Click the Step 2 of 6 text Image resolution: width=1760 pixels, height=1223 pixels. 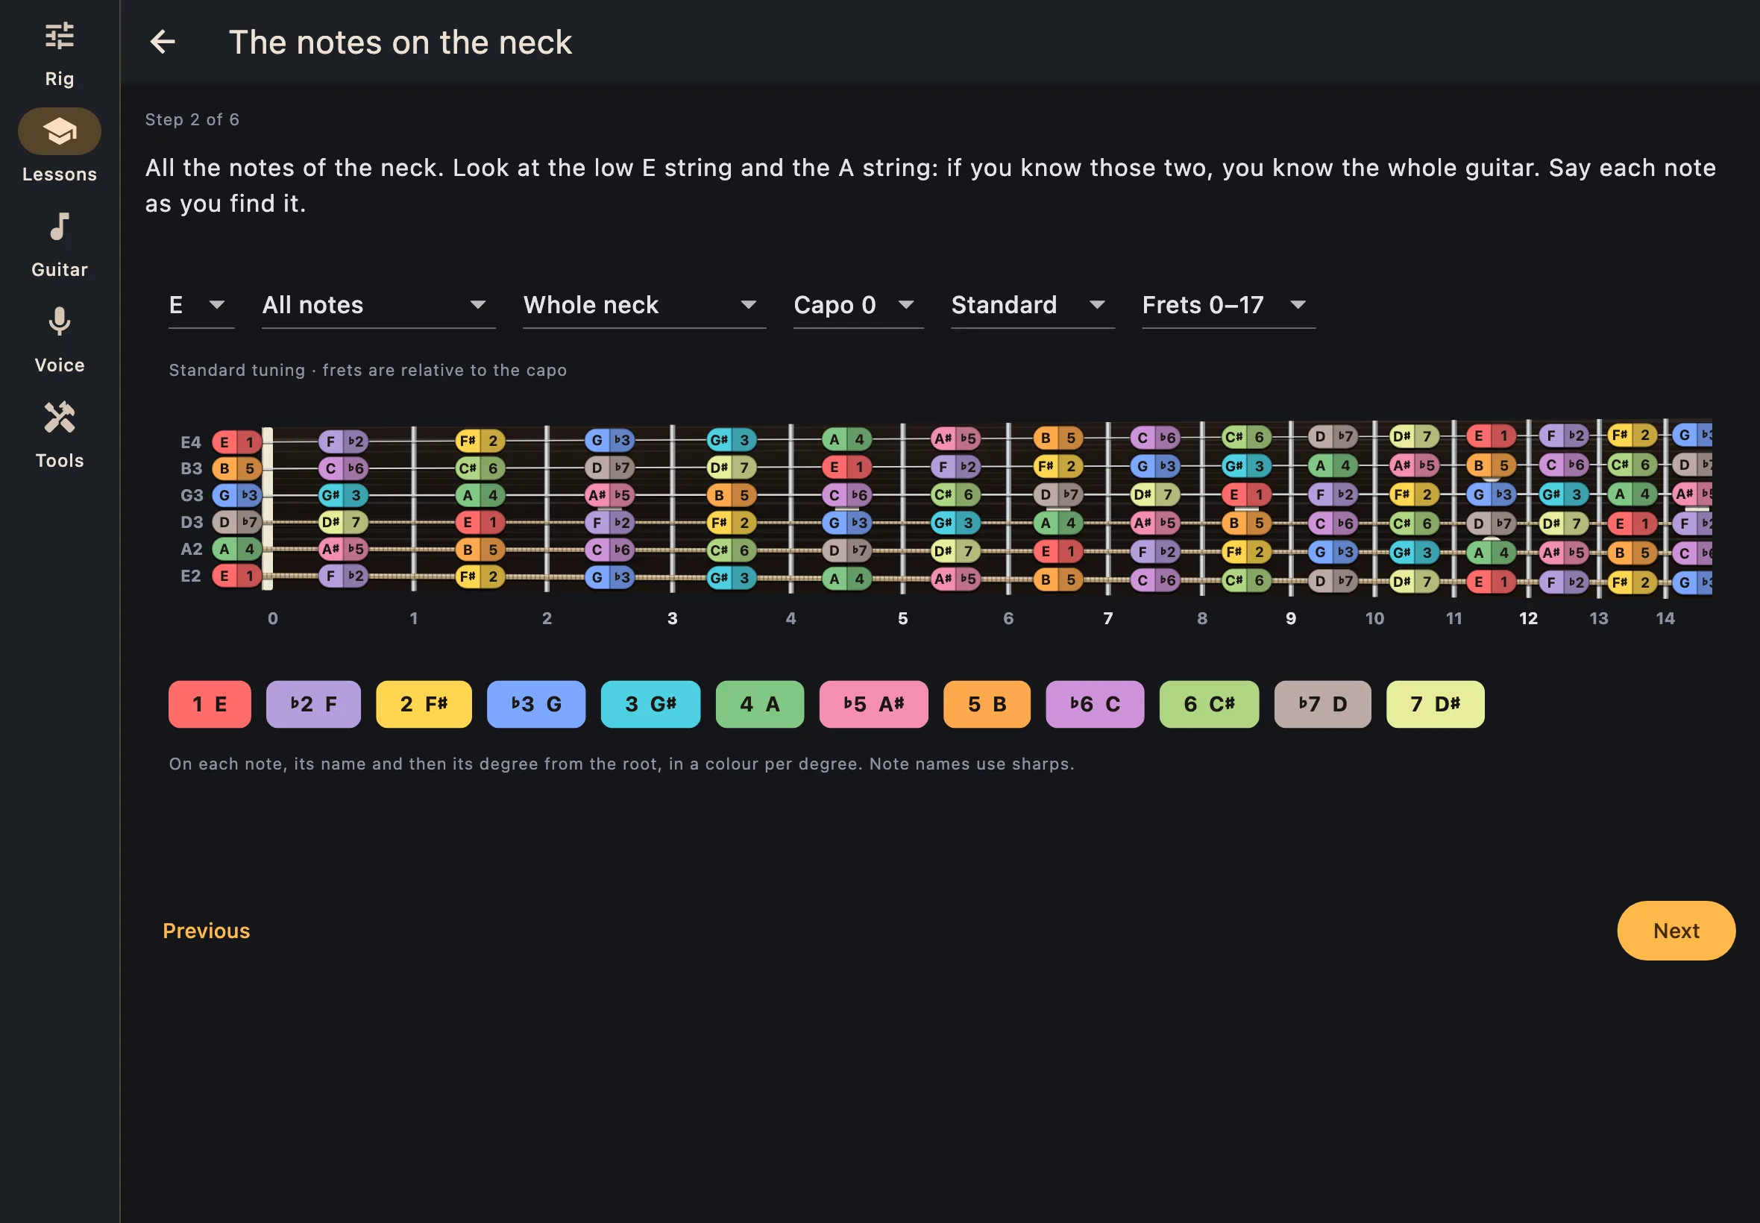click(x=192, y=119)
